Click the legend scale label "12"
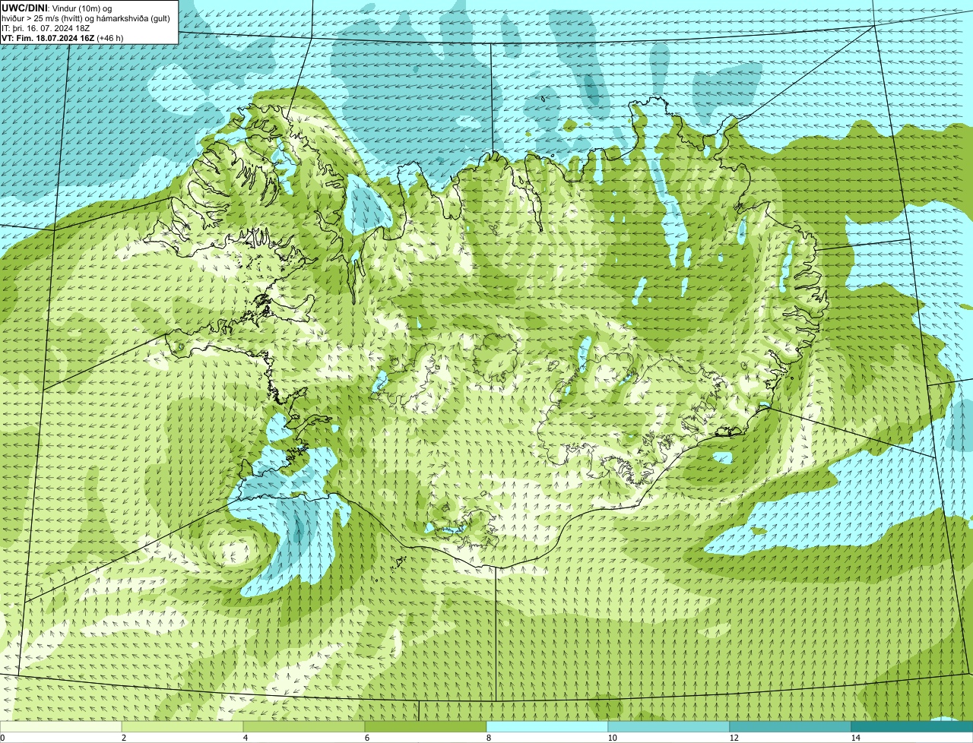973x743 pixels. click(x=734, y=738)
